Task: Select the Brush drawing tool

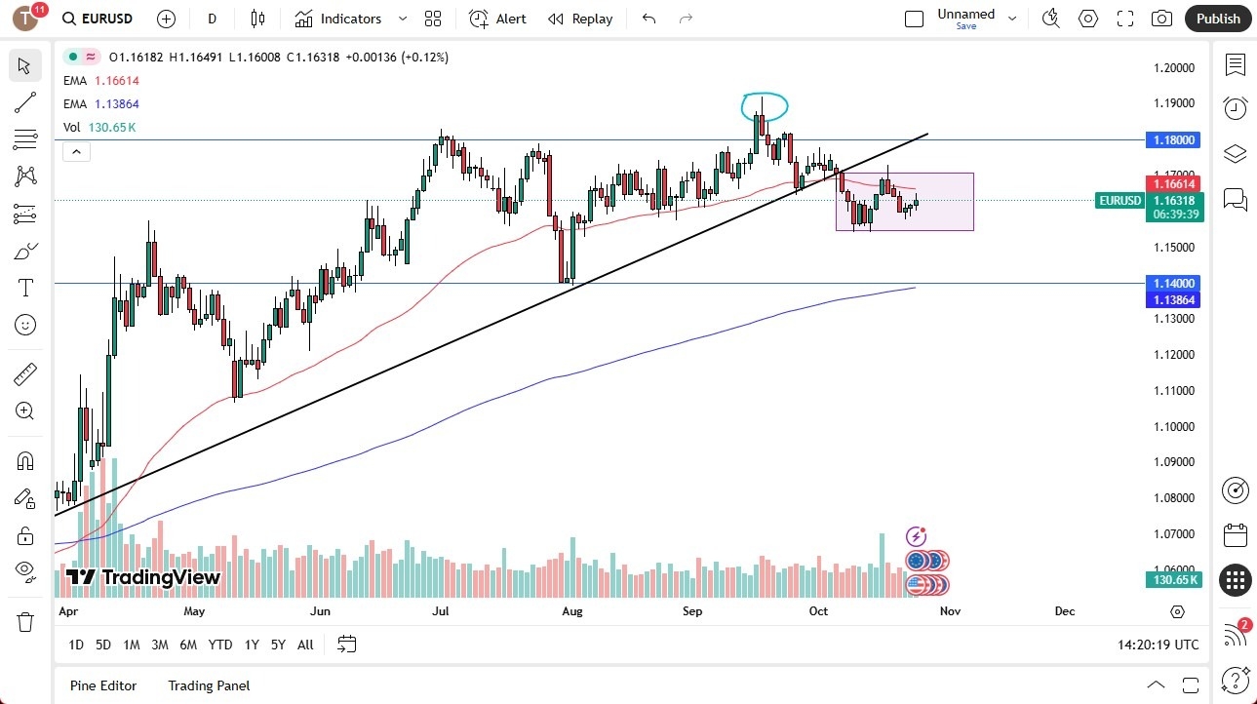Action: click(24, 251)
